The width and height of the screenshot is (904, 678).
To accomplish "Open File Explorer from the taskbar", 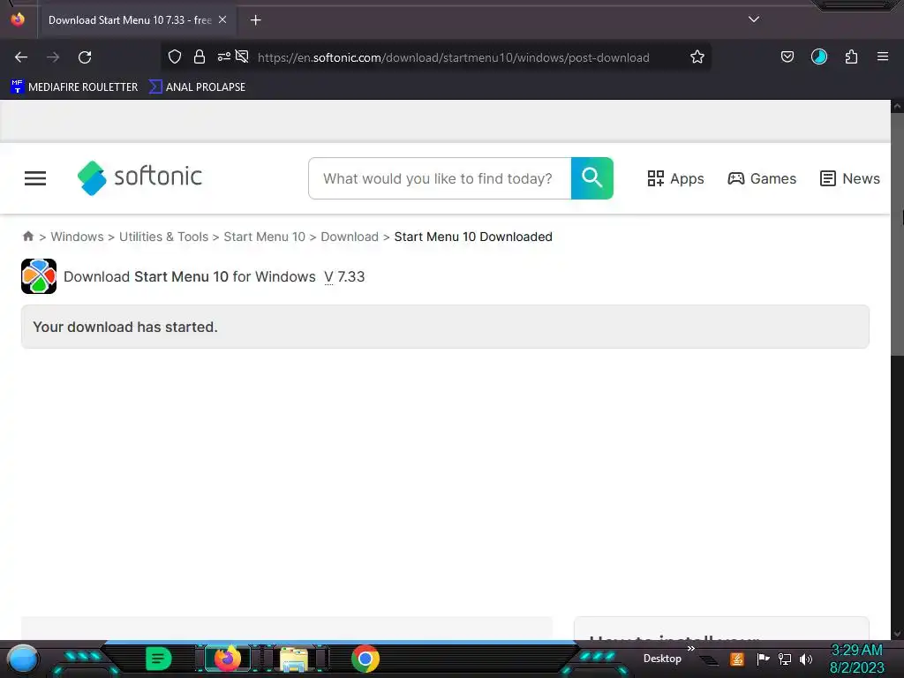I will click(x=293, y=659).
